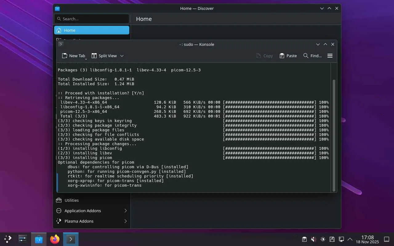Launch Firefox from the taskbar
The width and height of the screenshot is (394, 246).
pyautogui.click(x=55, y=239)
